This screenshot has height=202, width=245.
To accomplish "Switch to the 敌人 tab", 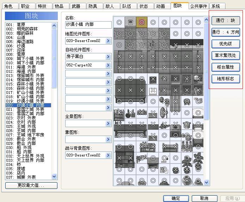I will pos(111,6).
